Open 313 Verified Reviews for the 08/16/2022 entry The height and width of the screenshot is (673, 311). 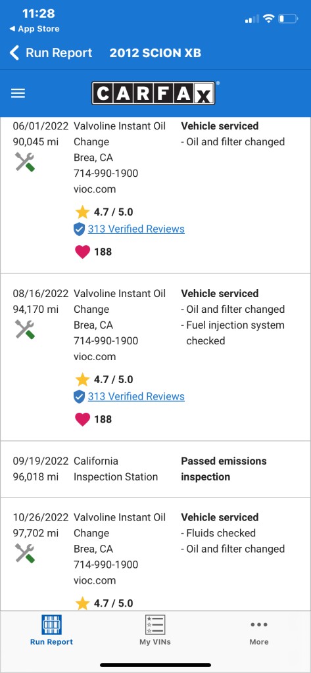(x=136, y=396)
